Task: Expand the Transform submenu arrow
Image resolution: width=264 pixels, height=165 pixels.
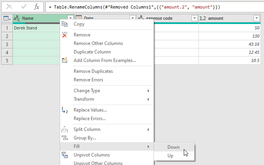Action: coord(148,100)
